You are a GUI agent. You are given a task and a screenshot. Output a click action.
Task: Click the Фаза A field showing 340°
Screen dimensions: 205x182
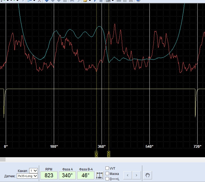[x=67, y=175]
